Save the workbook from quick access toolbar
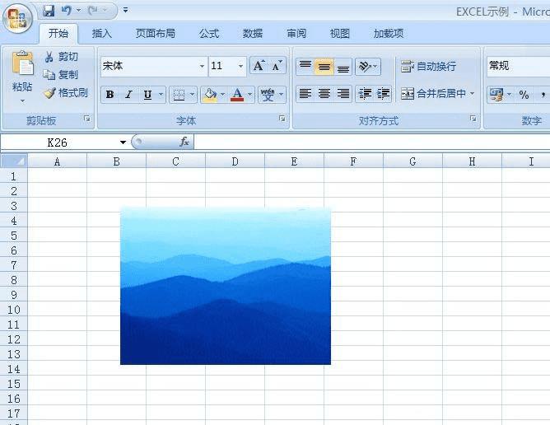 pyautogui.click(x=49, y=11)
